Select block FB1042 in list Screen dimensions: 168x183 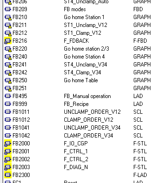coord(21,136)
